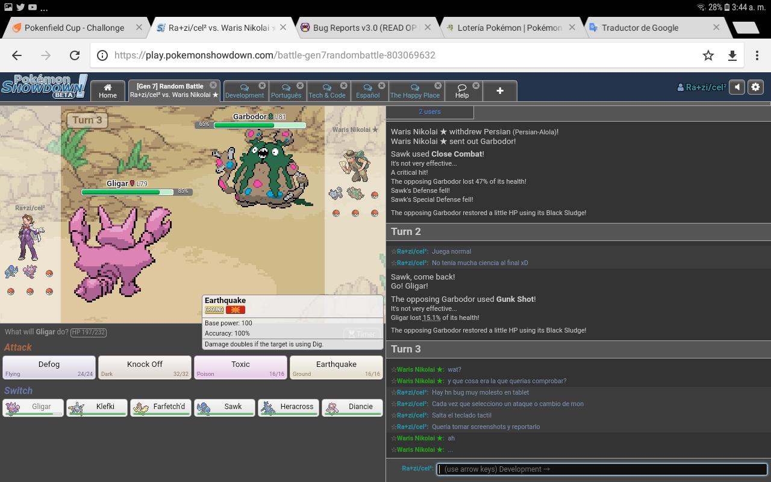The width and height of the screenshot is (771, 482).
Task: Close the Traductor de Google tab
Action: coord(716,28)
